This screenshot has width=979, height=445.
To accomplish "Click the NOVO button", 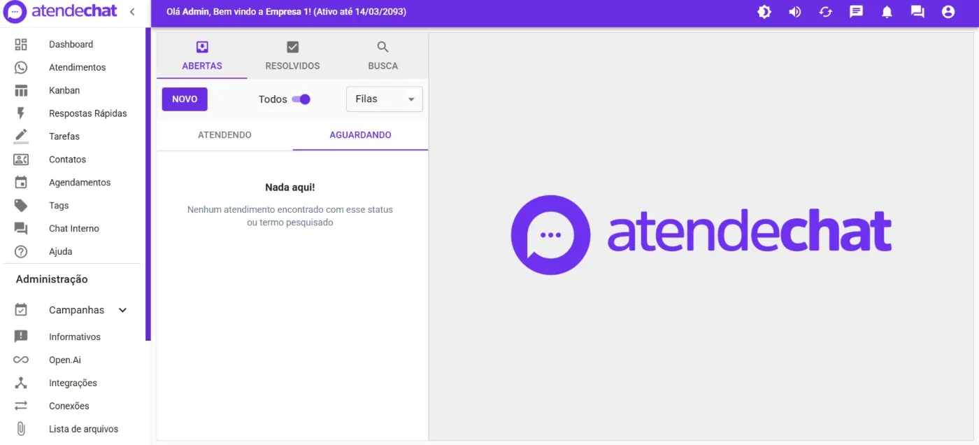I will pos(185,99).
